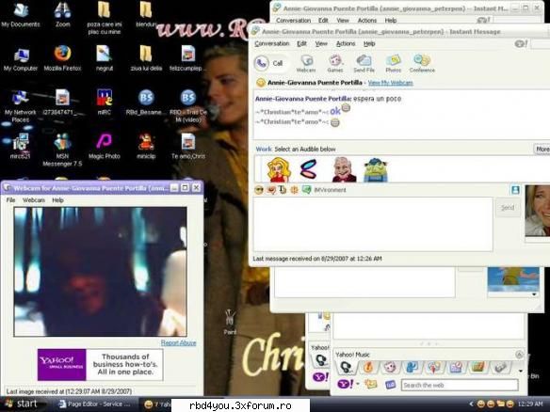Open the Webcam toolbar icon
Viewport: 550px width, 412px height.
pos(306,63)
